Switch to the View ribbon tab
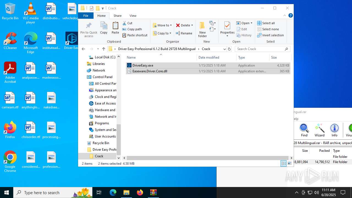Image resolution: width=352 pixels, height=198 pixels. tap(133, 16)
